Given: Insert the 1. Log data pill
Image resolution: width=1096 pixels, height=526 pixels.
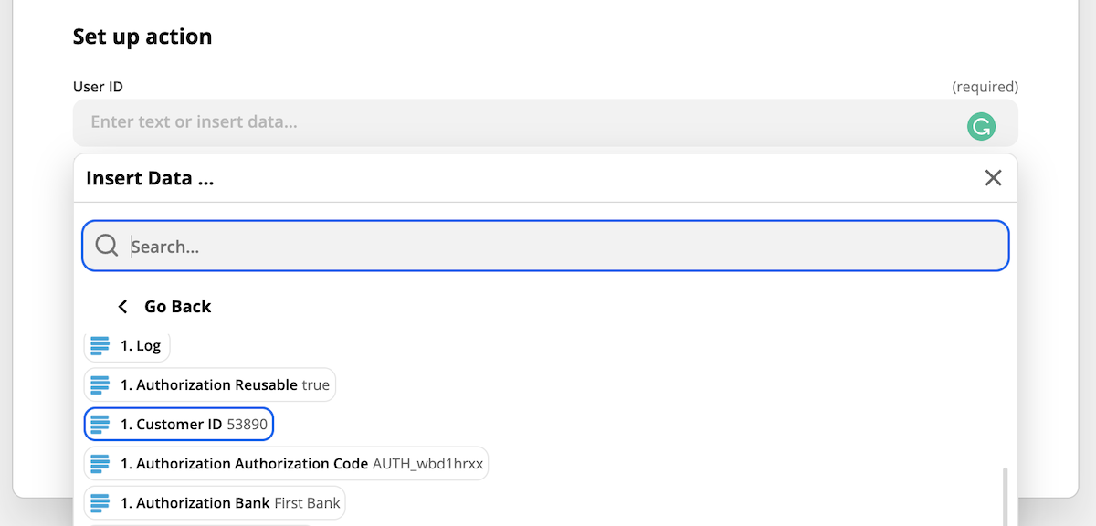Looking at the screenshot, I should point(127,345).
